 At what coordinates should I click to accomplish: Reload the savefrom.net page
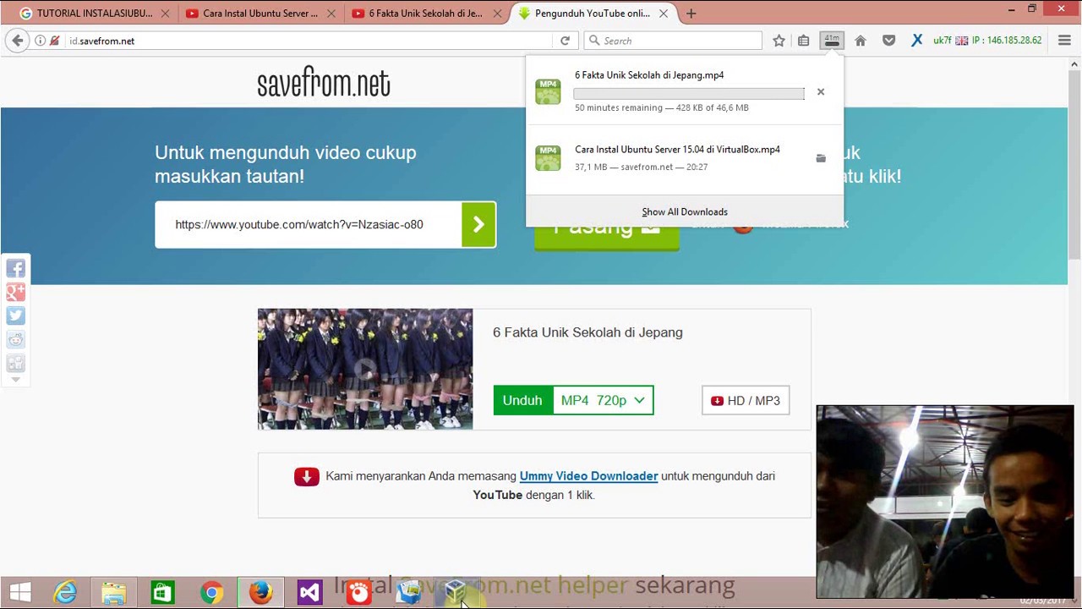tap(565, 41)
